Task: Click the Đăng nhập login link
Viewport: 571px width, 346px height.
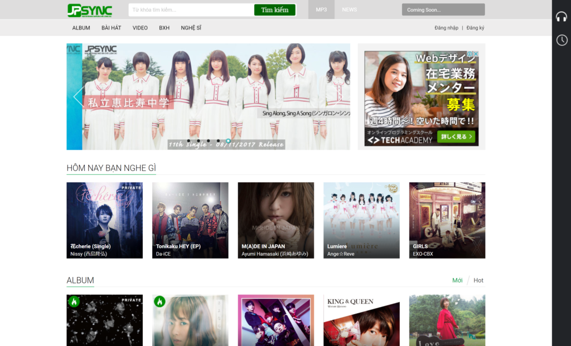Action: tap(447, 28)
